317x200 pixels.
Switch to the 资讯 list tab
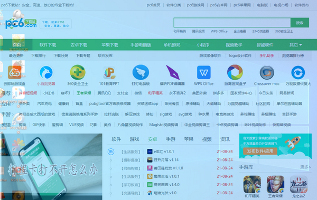(225, 139)
